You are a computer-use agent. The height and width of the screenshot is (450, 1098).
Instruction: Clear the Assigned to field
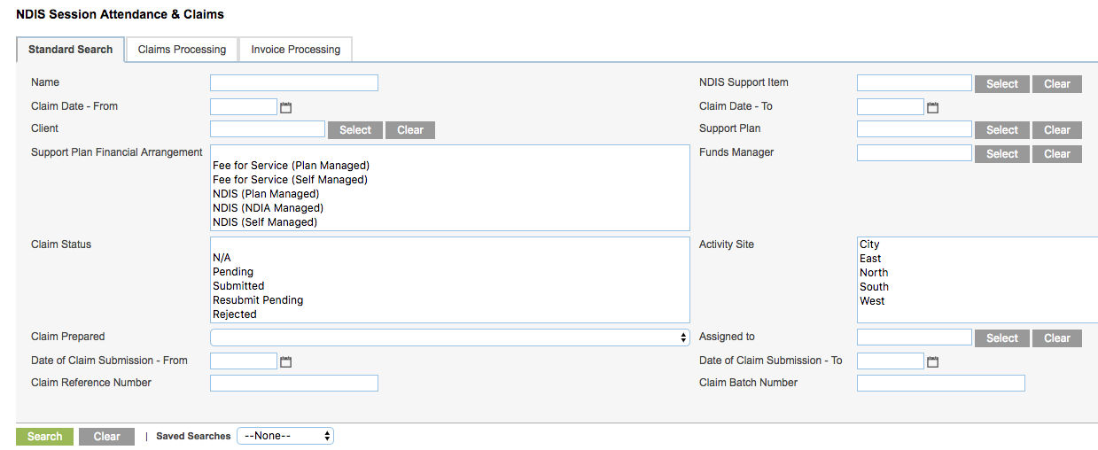(1057, 338)
